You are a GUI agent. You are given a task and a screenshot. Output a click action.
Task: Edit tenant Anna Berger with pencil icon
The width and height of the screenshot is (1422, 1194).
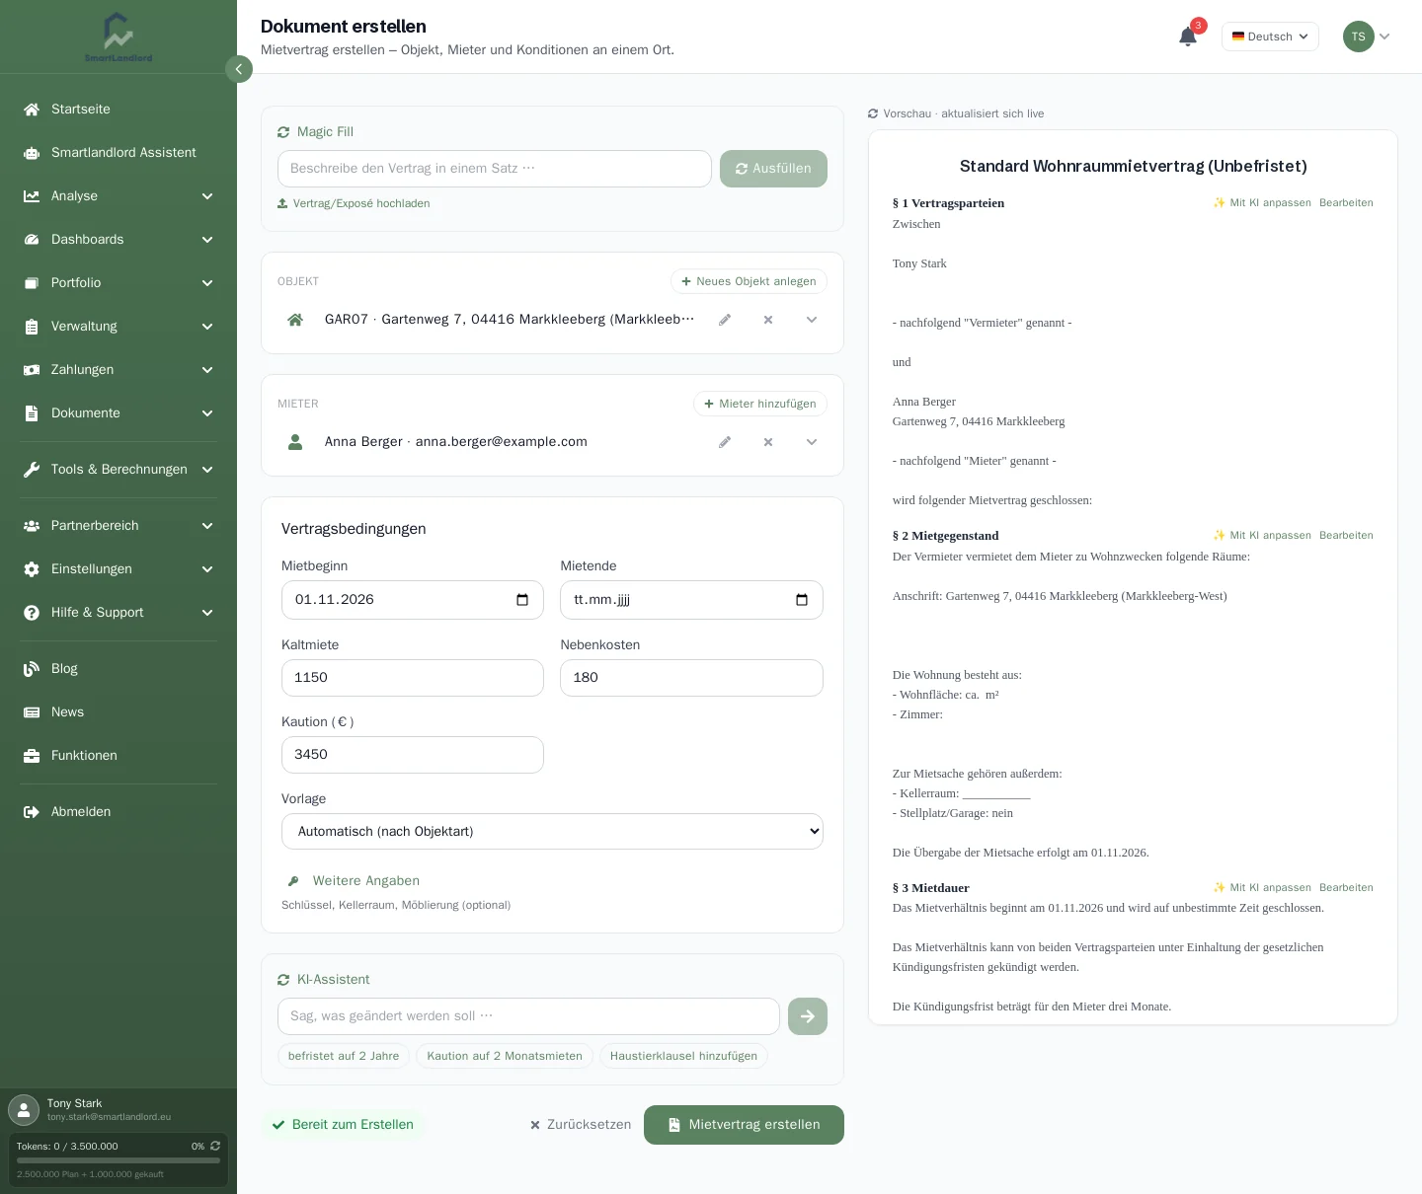725,442
